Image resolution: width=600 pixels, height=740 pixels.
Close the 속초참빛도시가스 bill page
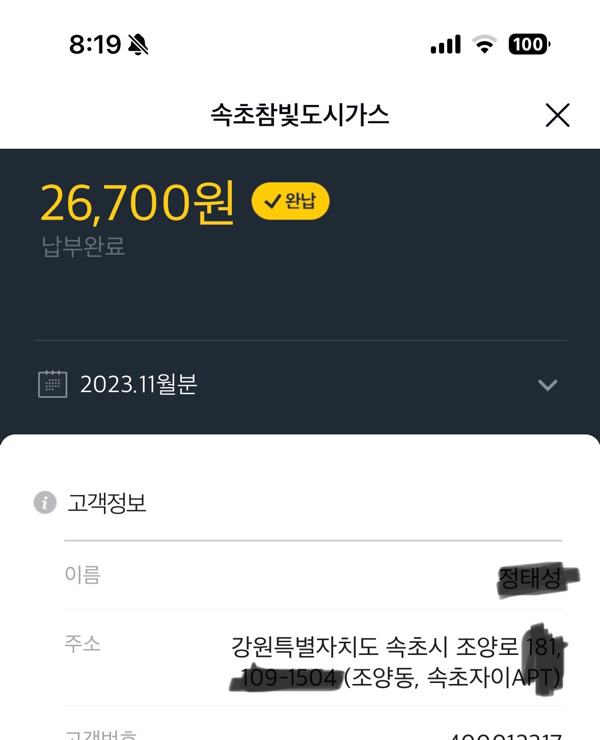point(557,115)
